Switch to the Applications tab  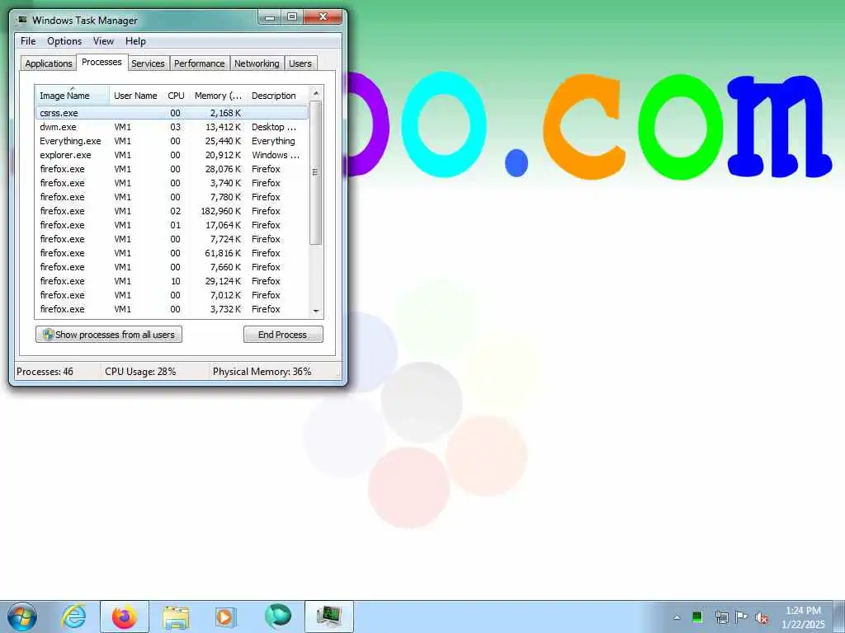point(49,63)
